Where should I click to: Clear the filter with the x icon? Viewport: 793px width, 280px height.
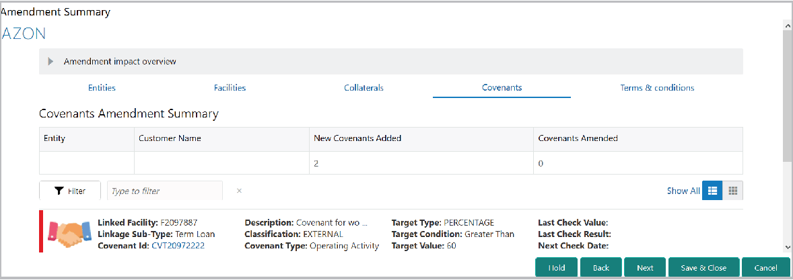239,191
